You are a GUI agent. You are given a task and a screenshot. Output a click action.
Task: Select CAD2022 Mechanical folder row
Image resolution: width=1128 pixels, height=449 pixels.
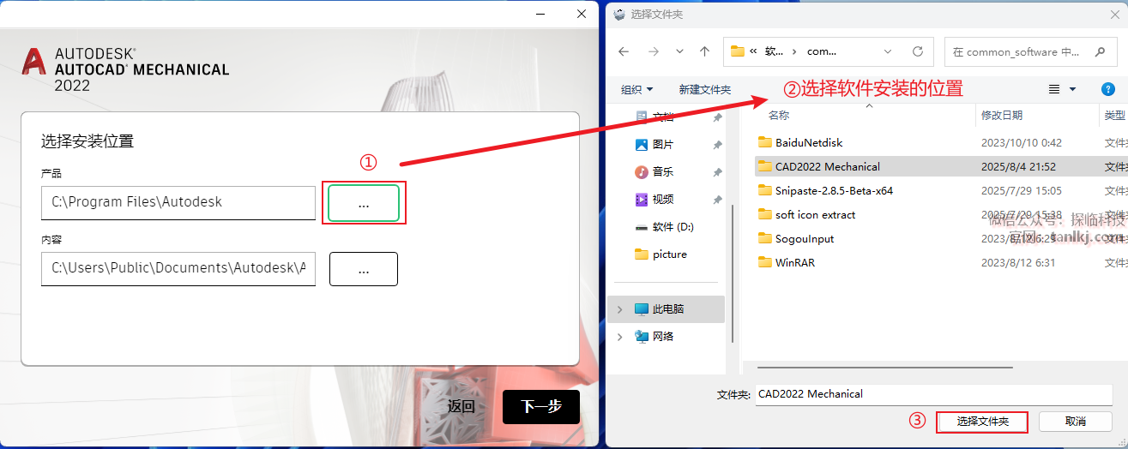[x=941, y=166]
